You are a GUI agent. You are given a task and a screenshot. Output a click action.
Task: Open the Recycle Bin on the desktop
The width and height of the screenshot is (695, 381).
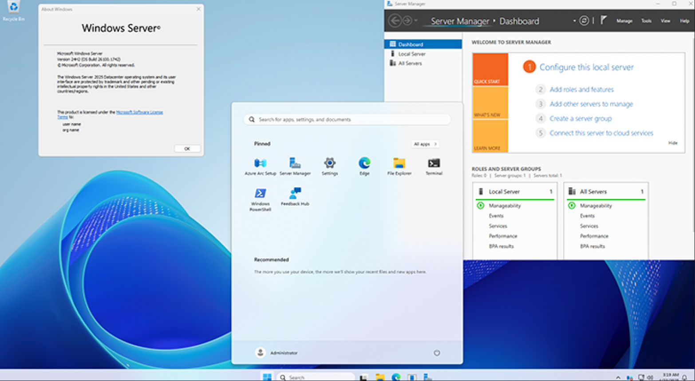pyautogui.click(x=14, y=11)
